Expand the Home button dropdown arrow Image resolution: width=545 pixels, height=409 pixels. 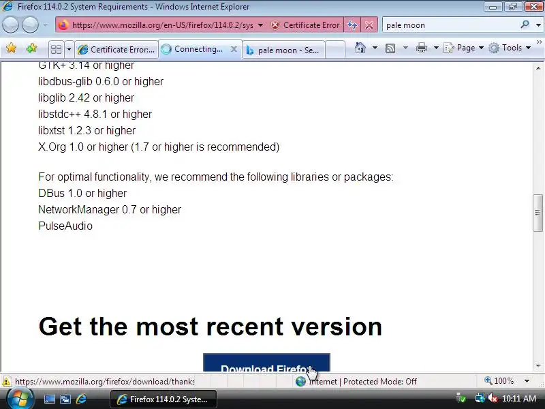[x=375, y=48]
